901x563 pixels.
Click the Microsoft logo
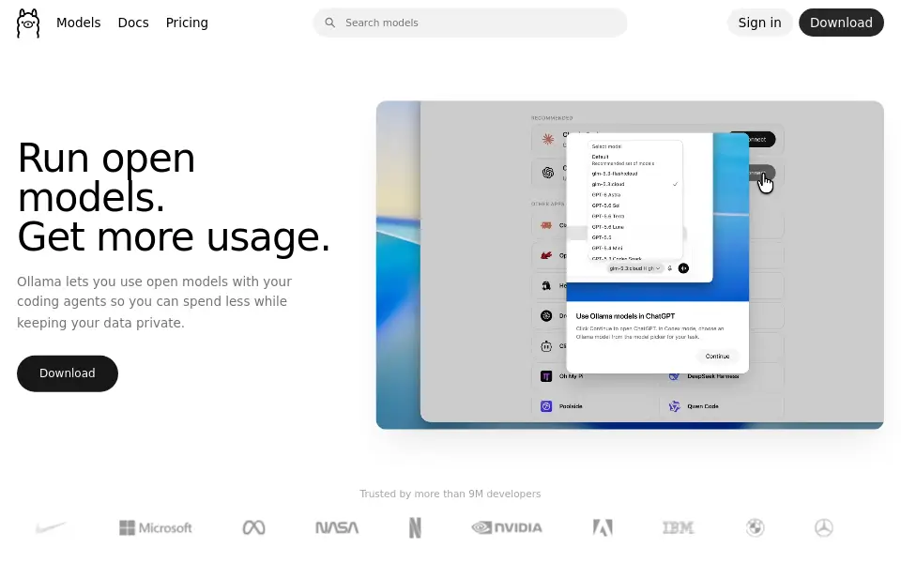click(x=156, y=527)
